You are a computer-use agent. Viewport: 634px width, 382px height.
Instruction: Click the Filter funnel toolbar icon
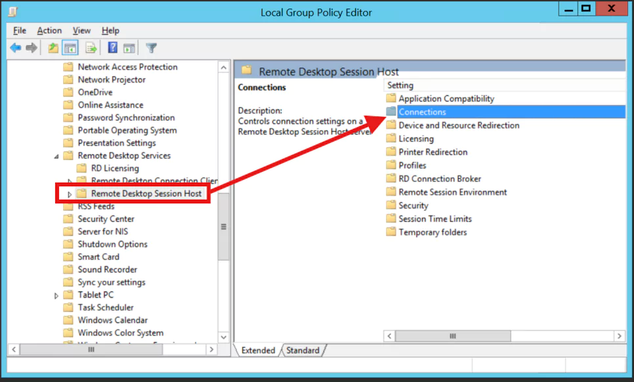[151, 48]
